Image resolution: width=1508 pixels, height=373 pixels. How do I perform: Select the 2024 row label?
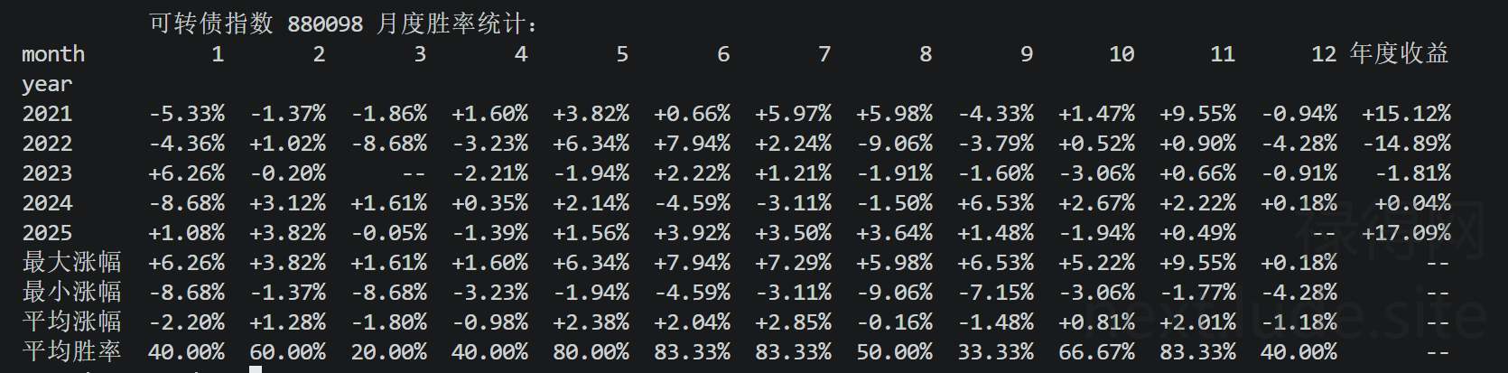click(47, 203)
